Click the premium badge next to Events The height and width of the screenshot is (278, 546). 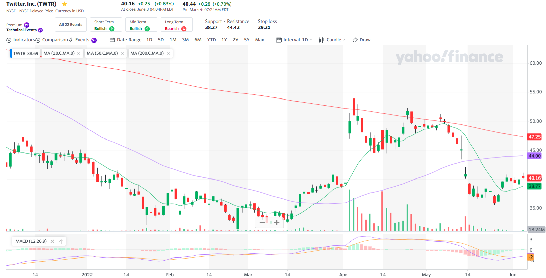click(x=94, y=40)
